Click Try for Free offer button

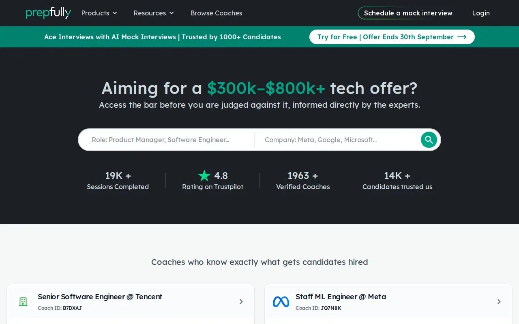click(x=392, y=37)
